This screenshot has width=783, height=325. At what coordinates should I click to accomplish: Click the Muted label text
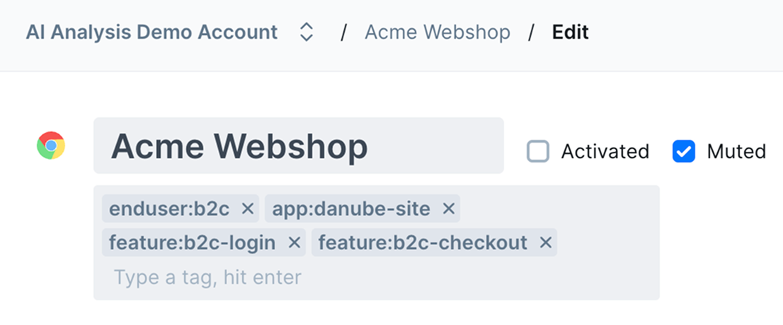736,151
